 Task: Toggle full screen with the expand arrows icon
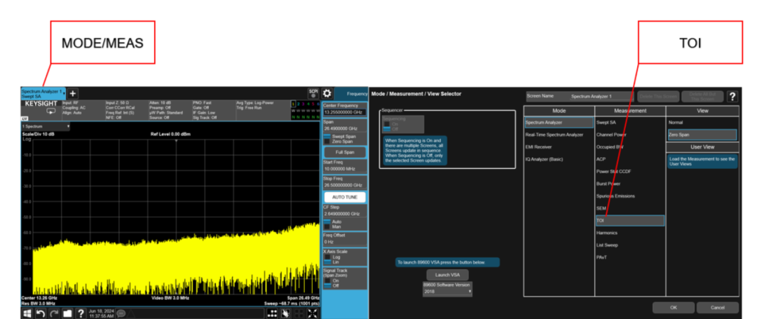point(313,313)
